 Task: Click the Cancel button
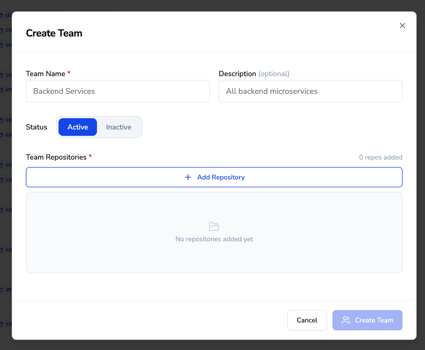pos(307,320)
